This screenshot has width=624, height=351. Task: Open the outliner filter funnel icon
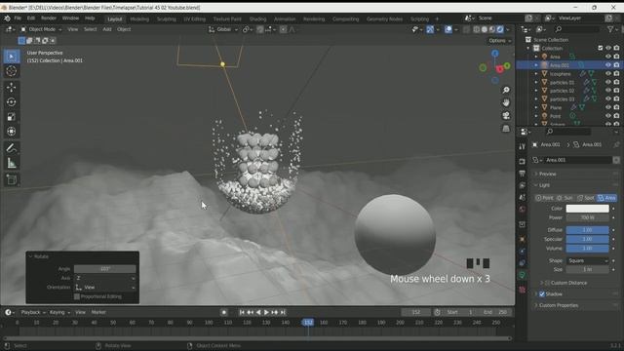coord(610,29)
